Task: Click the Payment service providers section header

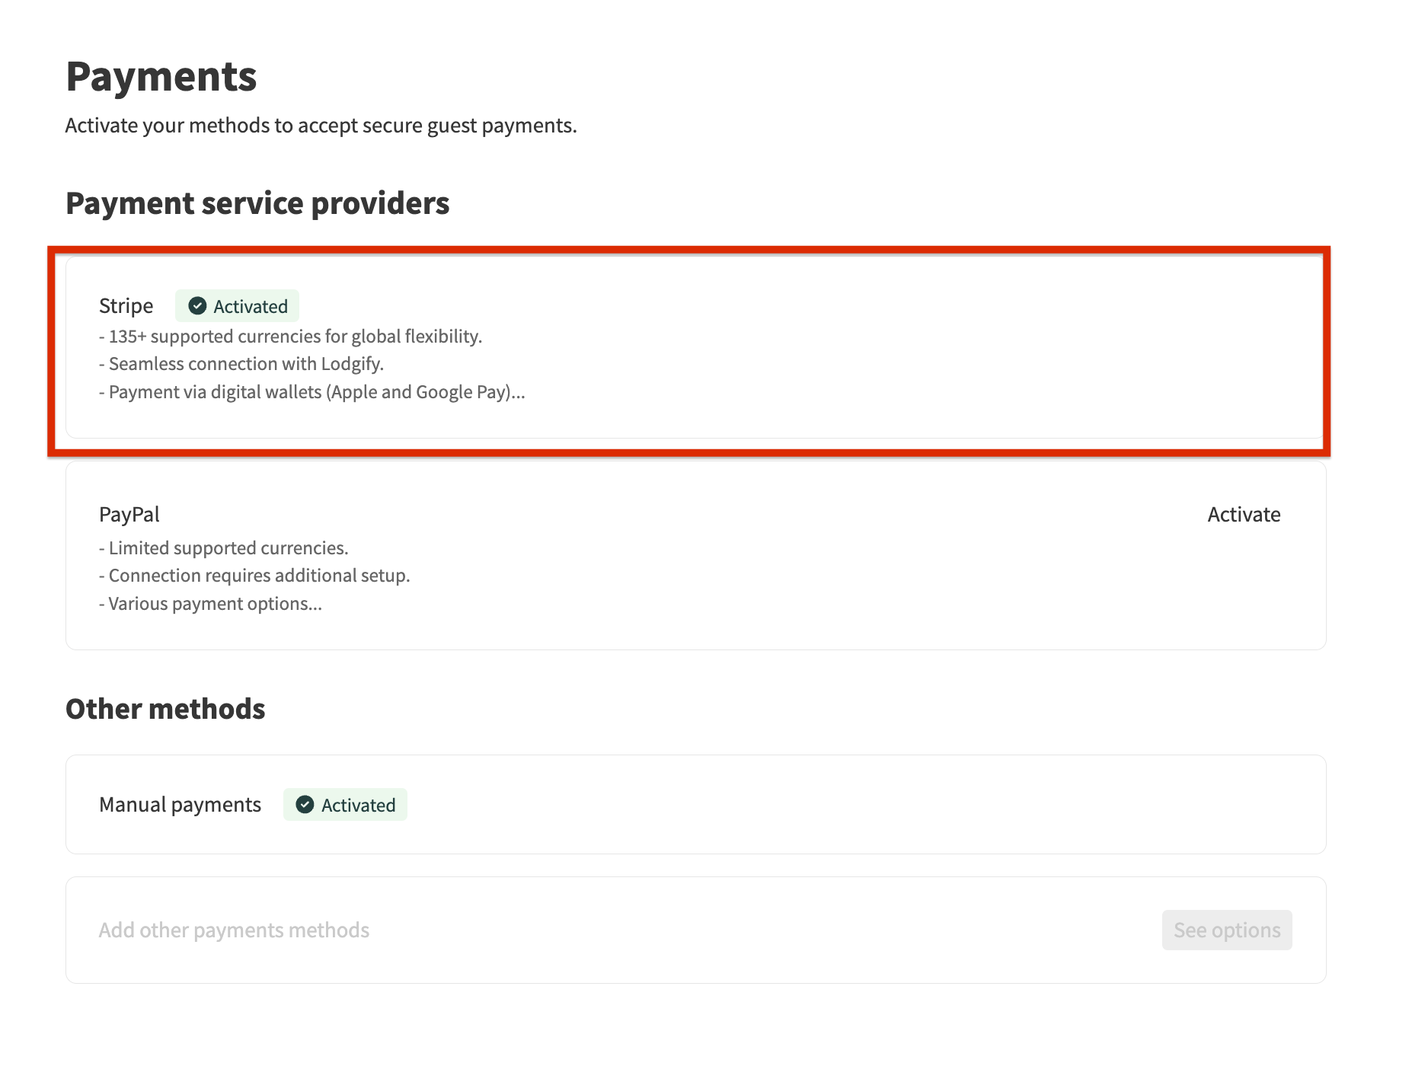Action: [x=257, y=203]
